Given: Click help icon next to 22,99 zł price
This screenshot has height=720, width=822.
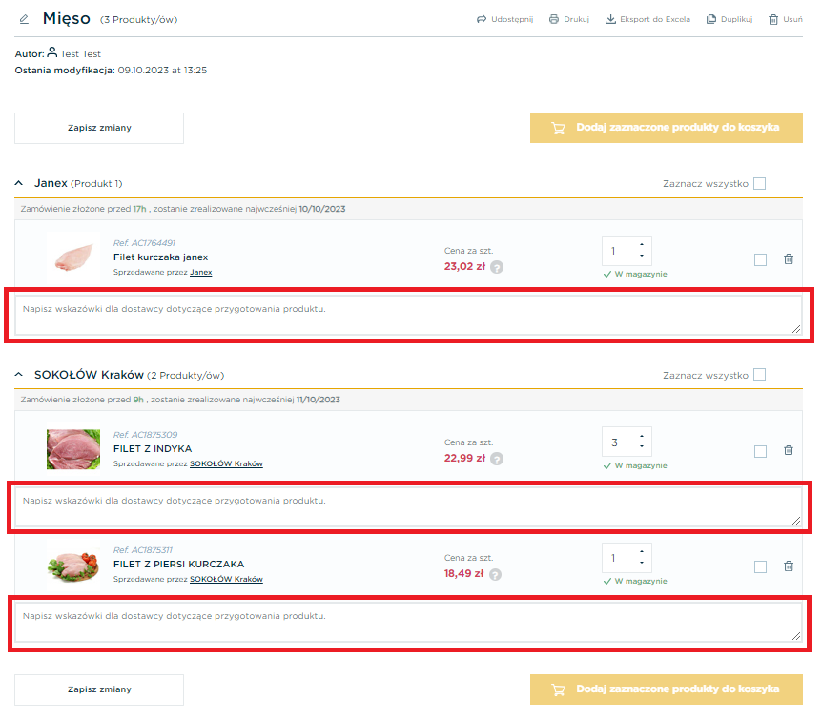Looking at the screenshot, I should pos(497,459).
